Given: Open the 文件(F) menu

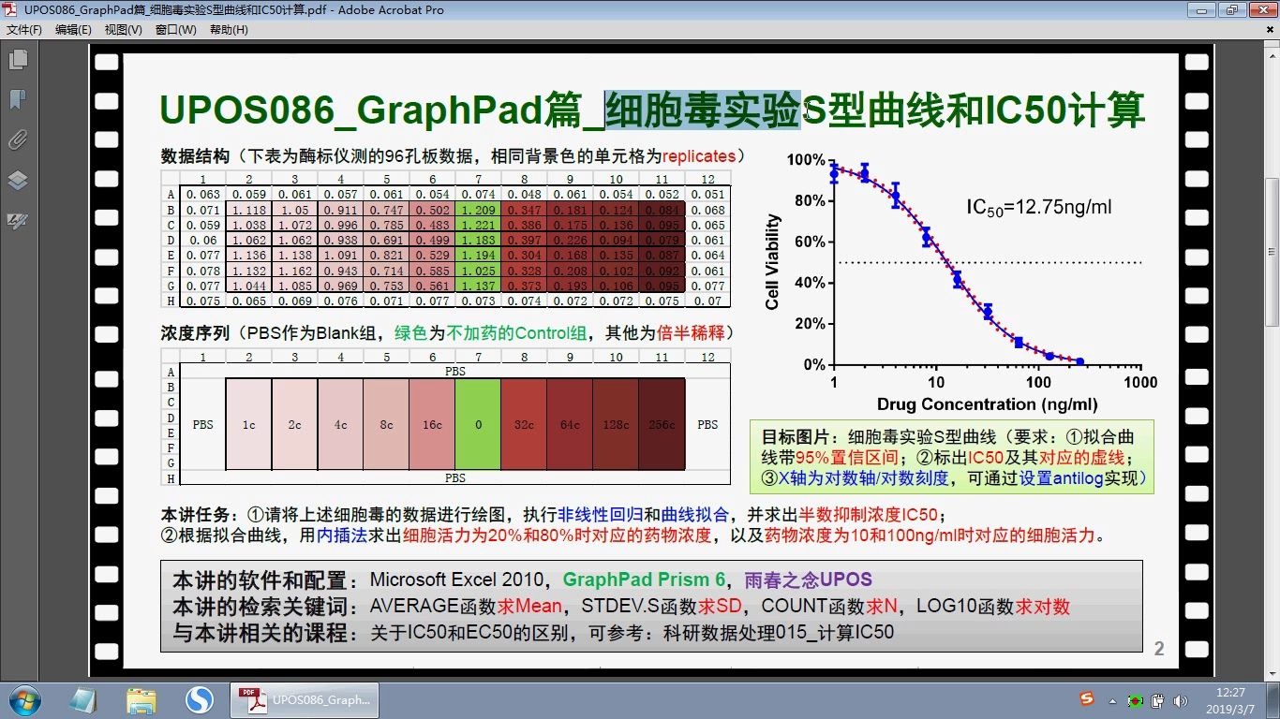Looking at the screenshot, I should [x=24, y=30].
